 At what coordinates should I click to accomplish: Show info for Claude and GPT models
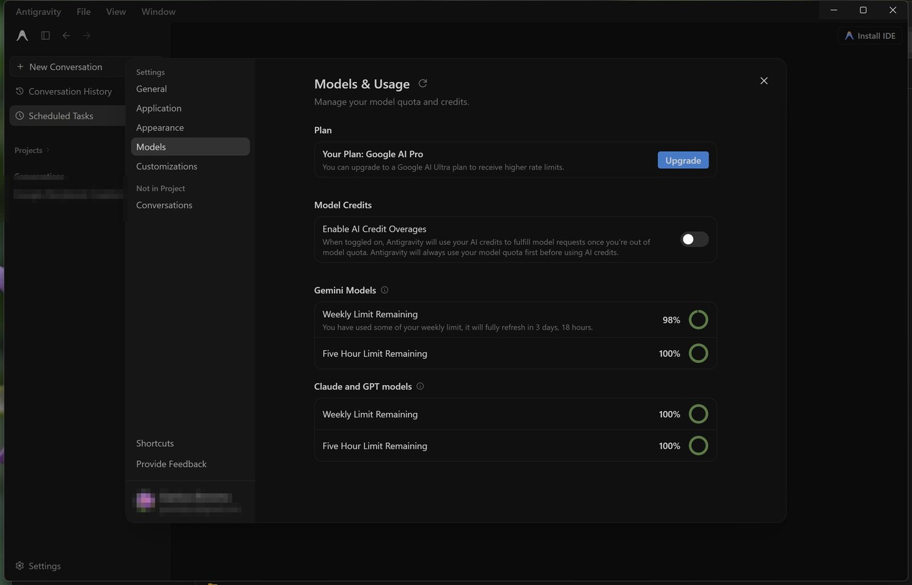pos(420,386)
